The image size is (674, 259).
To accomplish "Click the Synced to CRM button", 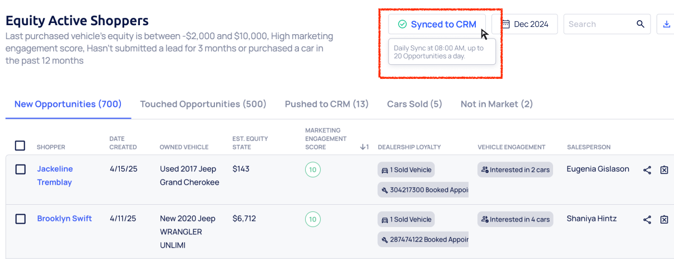I will (x=437, y=24).
